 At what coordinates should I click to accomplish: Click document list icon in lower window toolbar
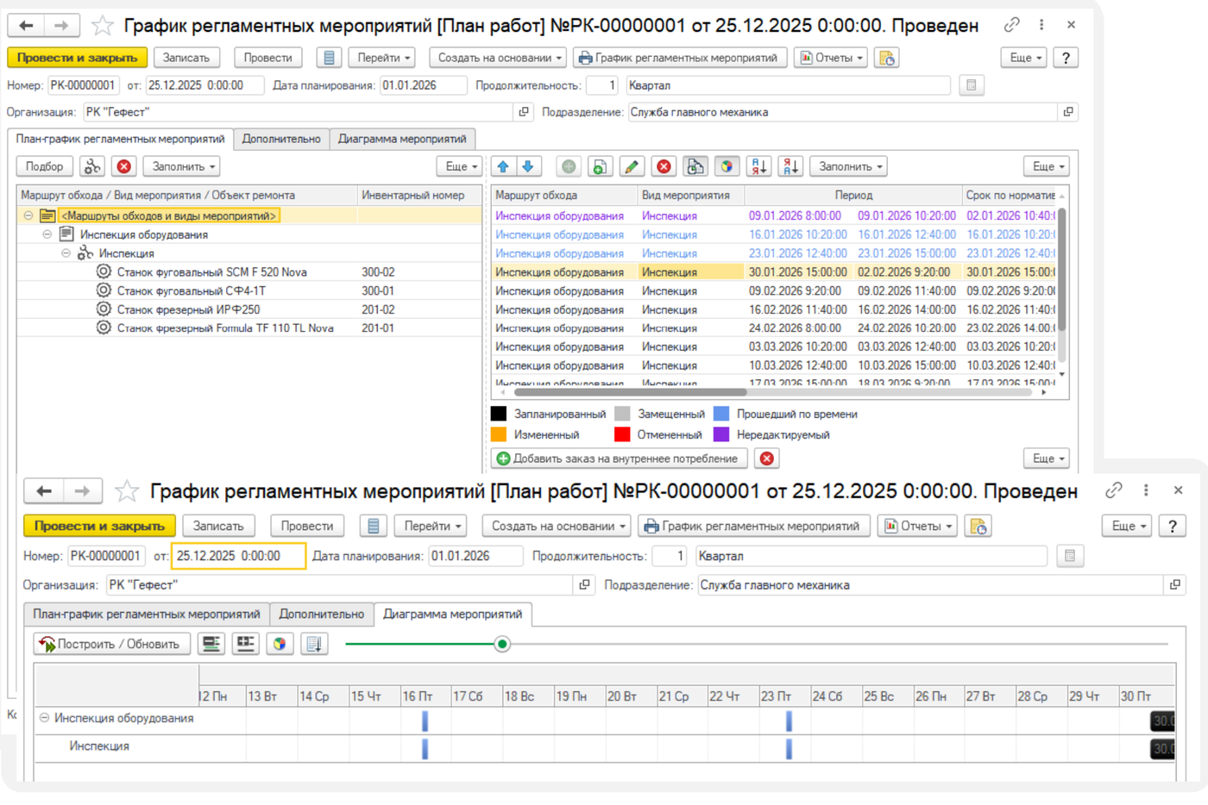pos(374,526)
